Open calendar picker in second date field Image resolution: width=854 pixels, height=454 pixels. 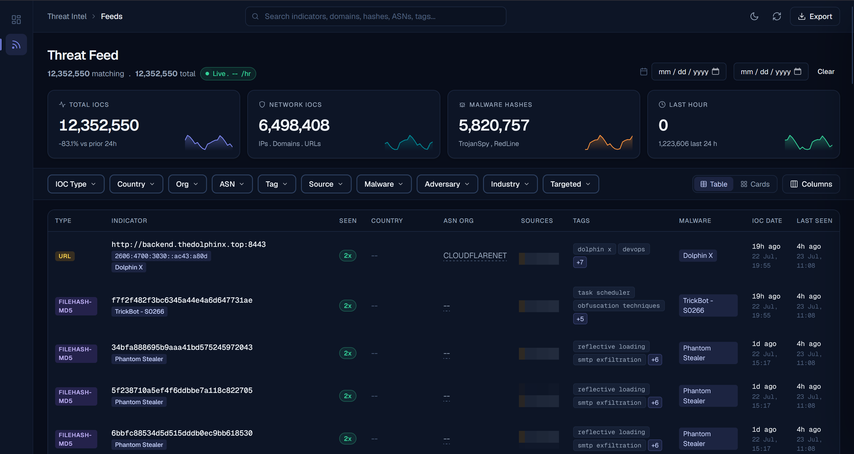coord(798,71)
